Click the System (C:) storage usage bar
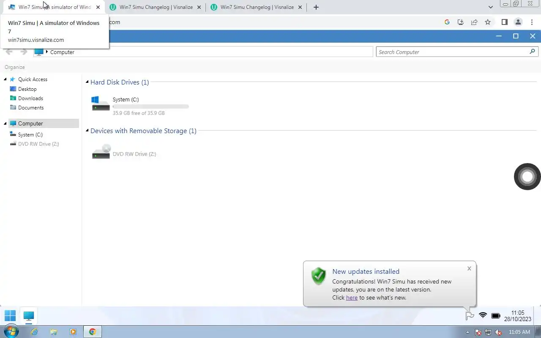541x338 pixels. point(150,106)
